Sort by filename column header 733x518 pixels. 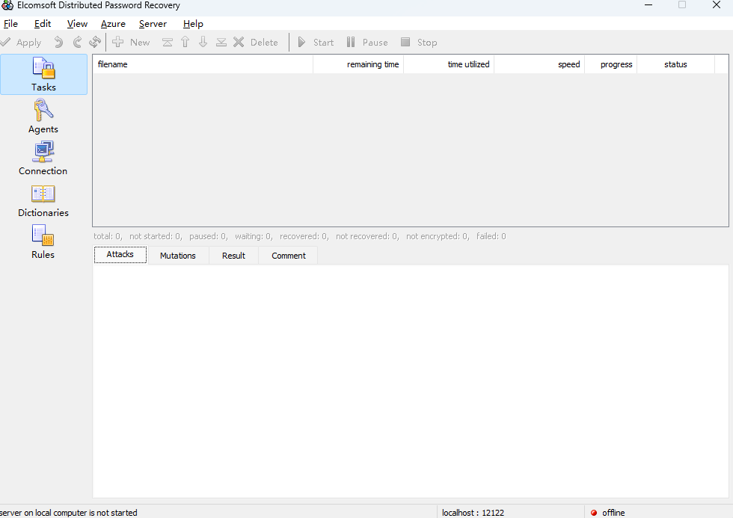[203, 64]
